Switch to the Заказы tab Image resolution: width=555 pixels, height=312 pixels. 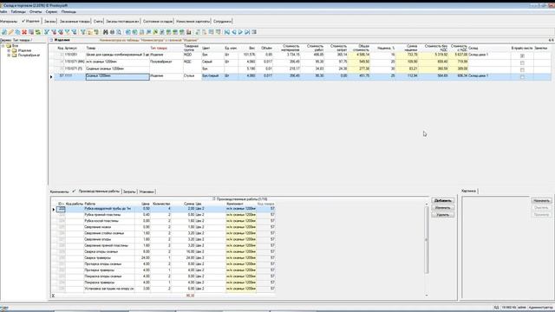[x=50, y=22]
